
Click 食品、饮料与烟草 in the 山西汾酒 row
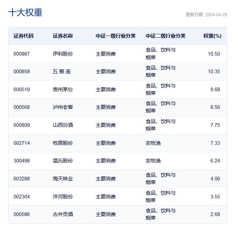[x=161, y=125]
